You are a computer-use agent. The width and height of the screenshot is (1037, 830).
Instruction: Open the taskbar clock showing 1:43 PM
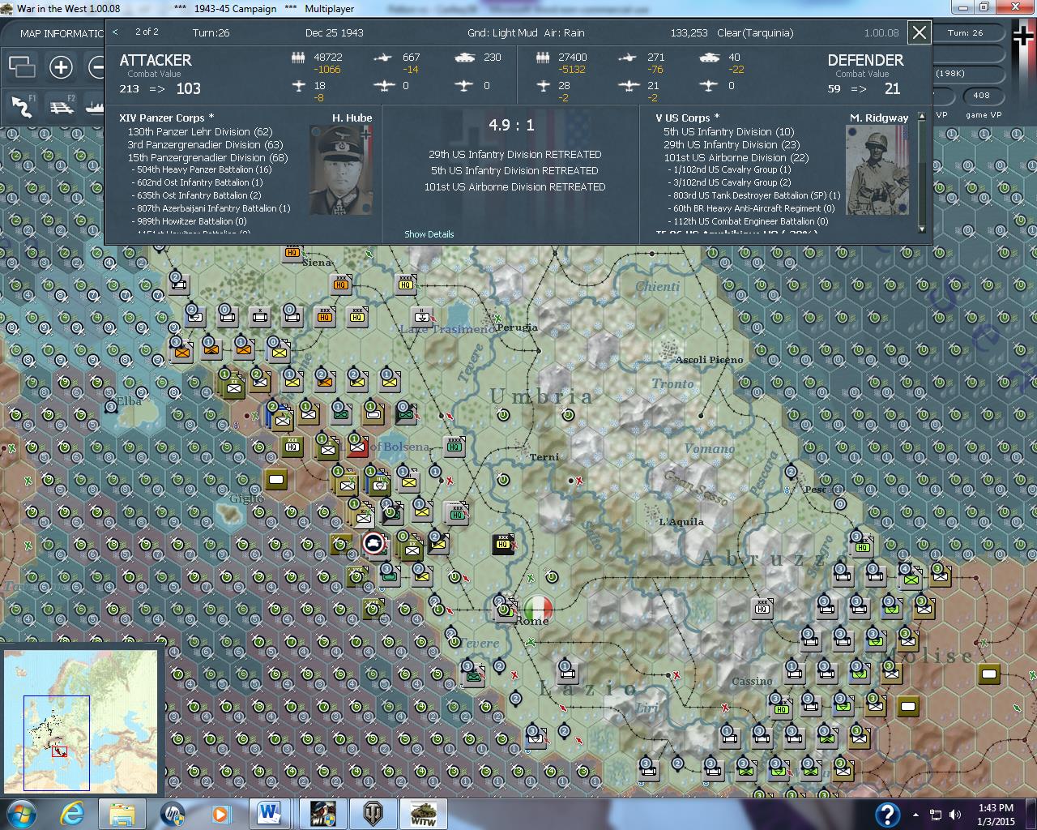(x=996, y=814)
